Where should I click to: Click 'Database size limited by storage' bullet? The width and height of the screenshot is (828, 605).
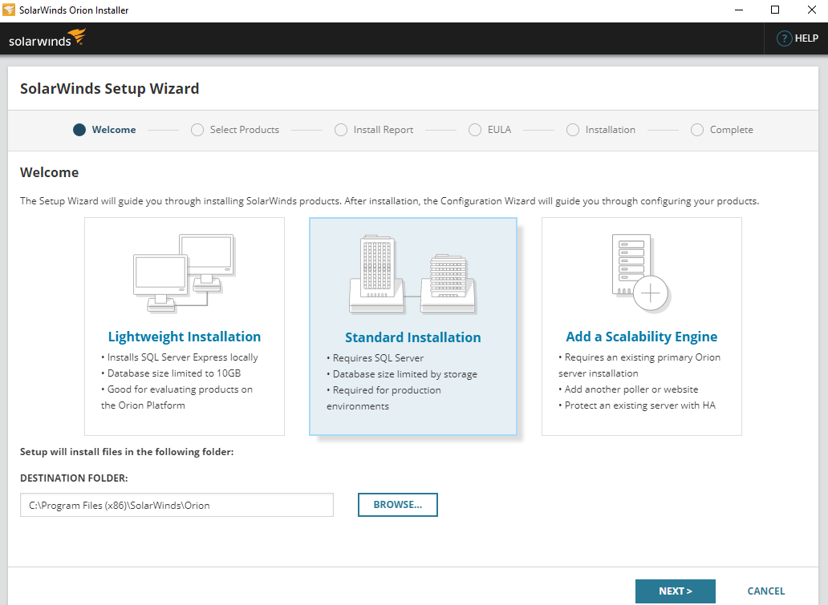click(402, 374)
